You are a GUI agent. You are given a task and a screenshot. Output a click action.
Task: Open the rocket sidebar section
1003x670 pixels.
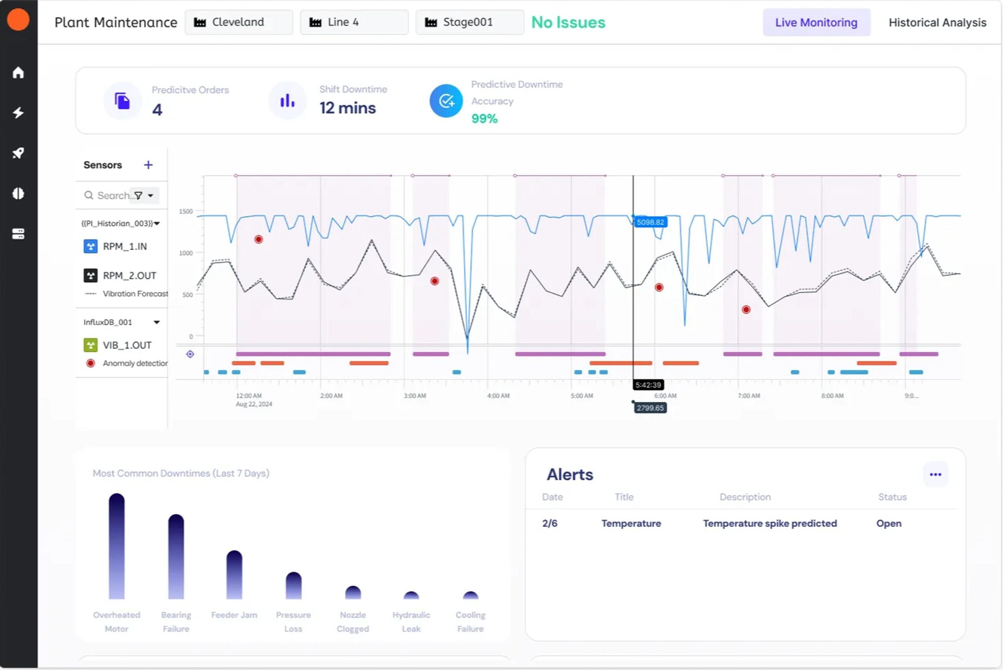click(x=18, y=153)
